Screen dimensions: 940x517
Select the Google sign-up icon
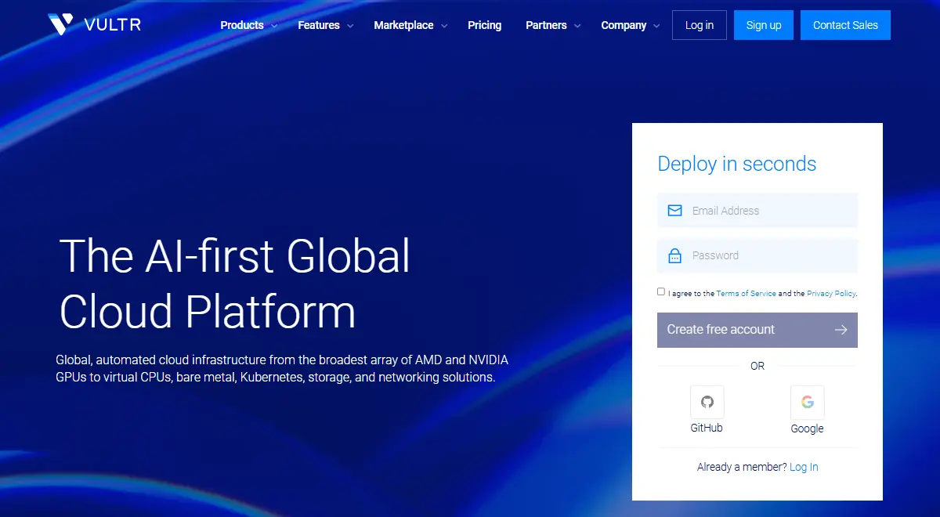(807, 400)
